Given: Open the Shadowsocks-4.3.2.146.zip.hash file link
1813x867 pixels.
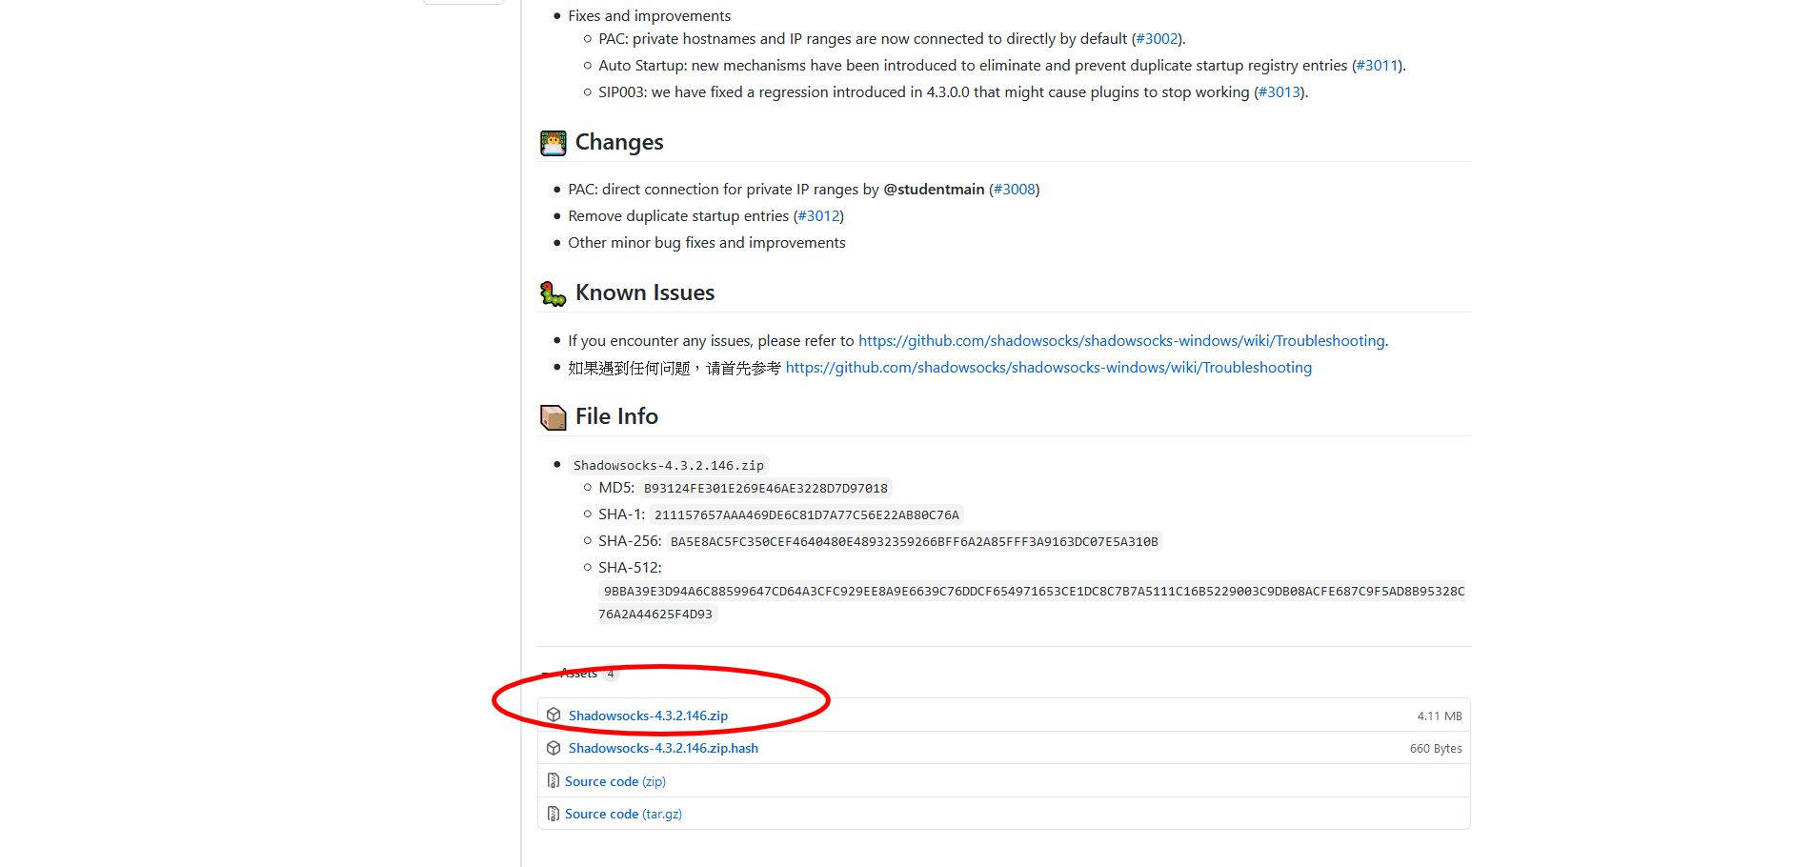Looking at the screenshot, I should coord(662,748).
